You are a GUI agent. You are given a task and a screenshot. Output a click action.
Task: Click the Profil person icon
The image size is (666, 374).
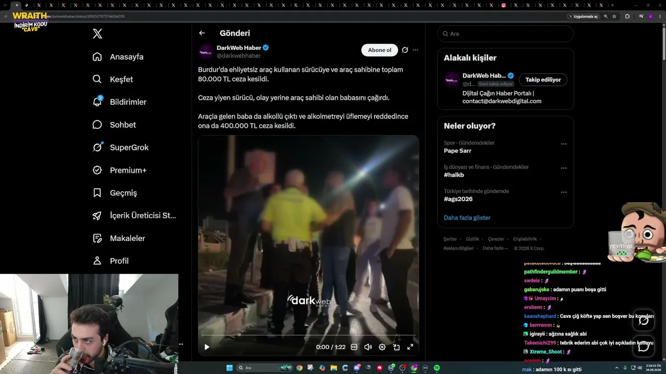(x=97, y=261)
